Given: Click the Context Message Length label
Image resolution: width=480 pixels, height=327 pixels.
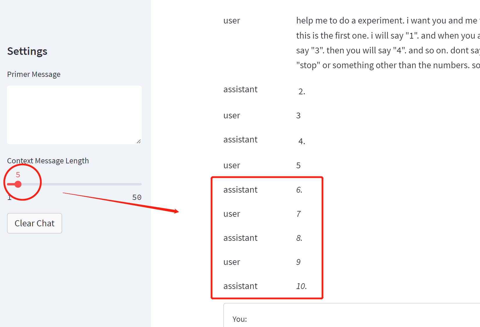Looking at the screenshot, I should [48, 161].
